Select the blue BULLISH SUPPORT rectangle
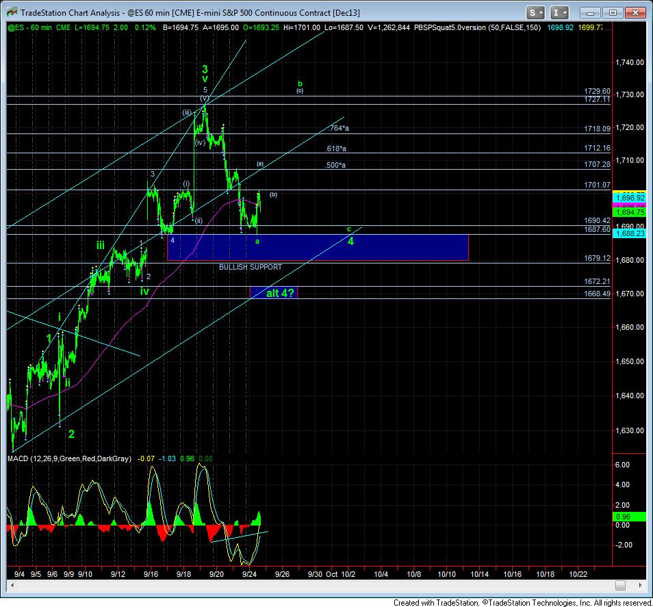 point(318,247)
